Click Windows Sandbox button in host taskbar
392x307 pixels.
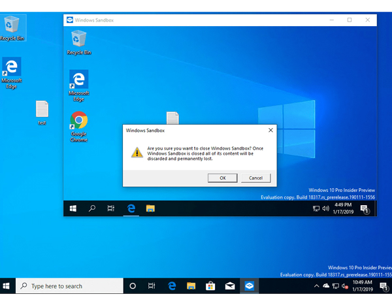(249, 286)
